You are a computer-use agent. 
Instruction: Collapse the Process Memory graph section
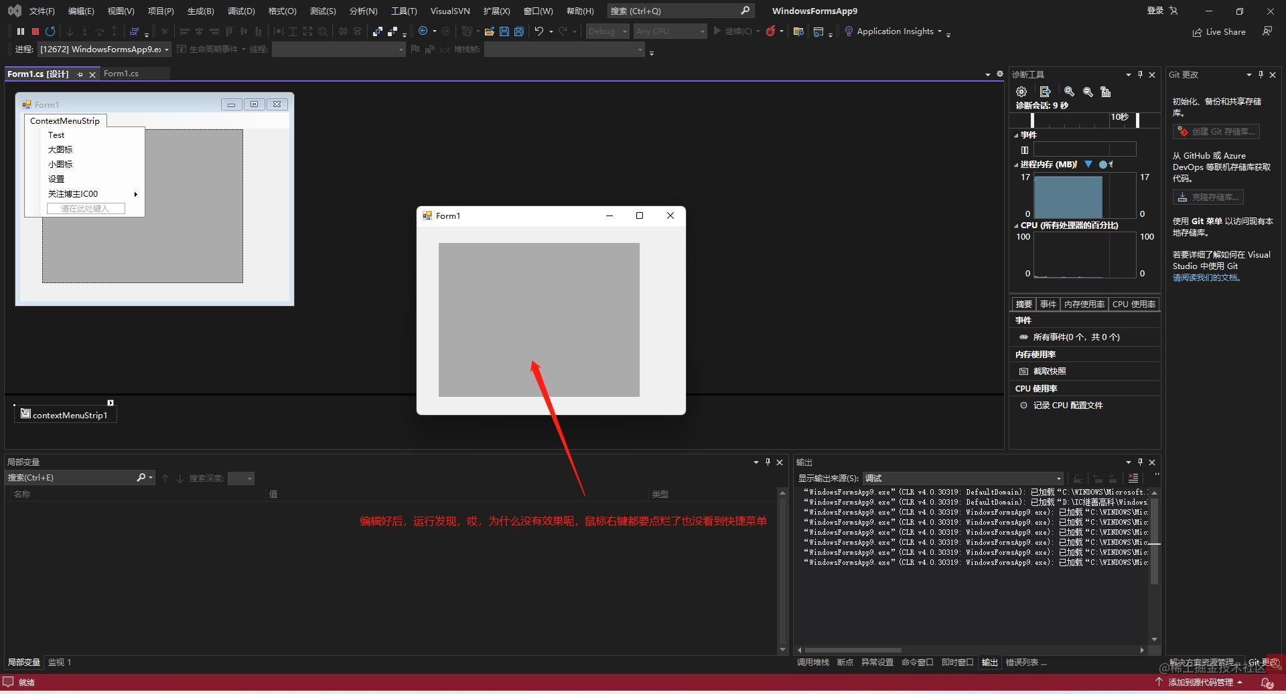(x=1016, y=165)
